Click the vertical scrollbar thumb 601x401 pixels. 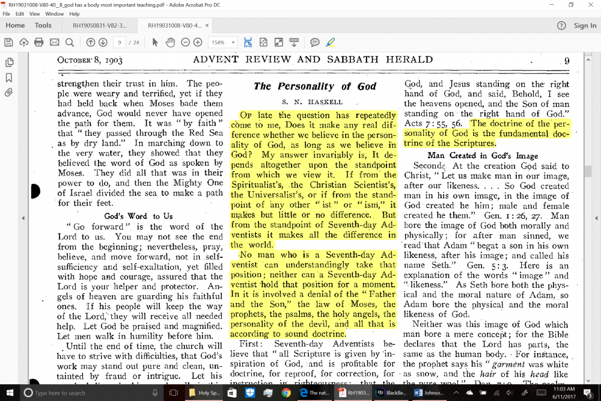588,171
